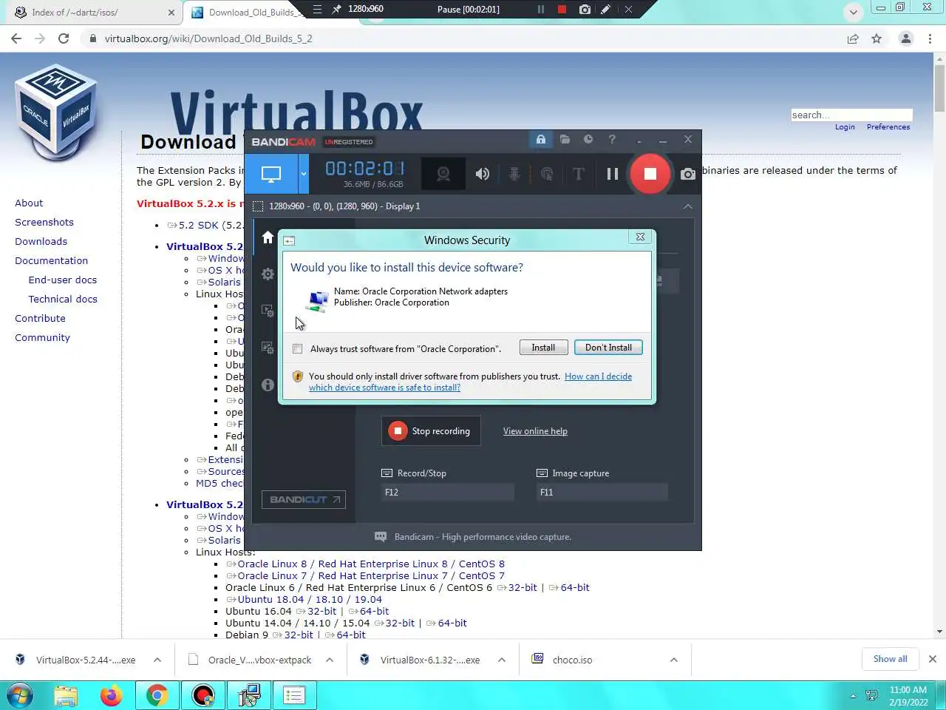Click the Stop recording button in Bandicam
946x710 pixels.
click(431, 431)
